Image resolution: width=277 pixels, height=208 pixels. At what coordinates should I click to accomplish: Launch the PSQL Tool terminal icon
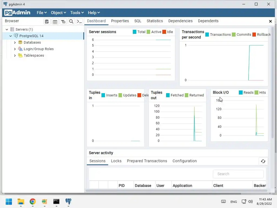[79, 22]
